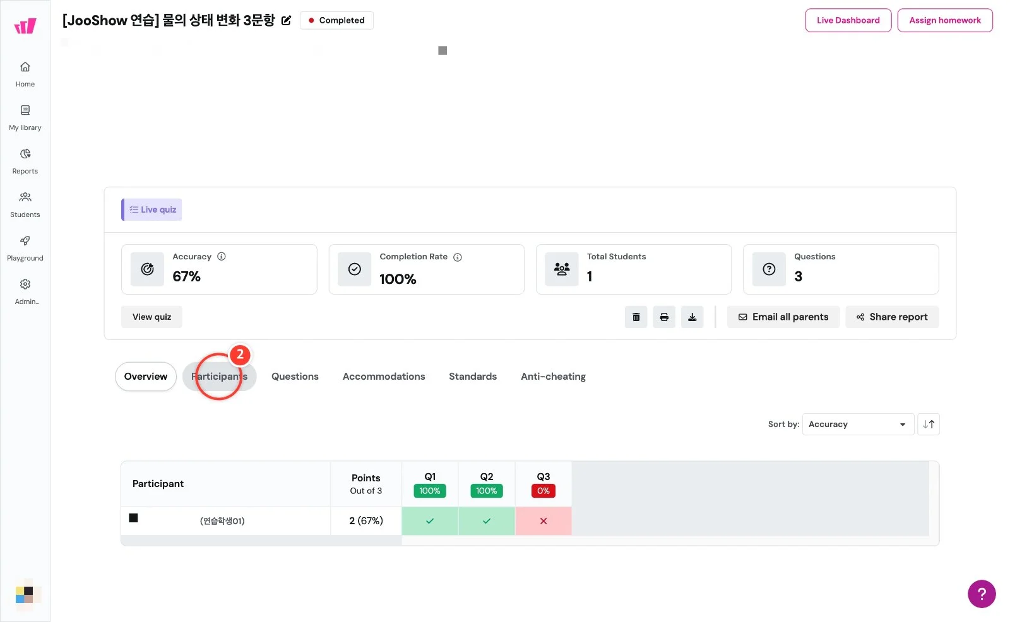Open the Accommodations tab
Screen dimensions: 1010x622
tap(384, 377)
